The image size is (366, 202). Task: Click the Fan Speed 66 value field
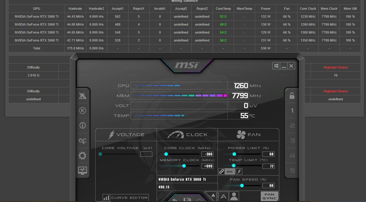click(269, 186)
